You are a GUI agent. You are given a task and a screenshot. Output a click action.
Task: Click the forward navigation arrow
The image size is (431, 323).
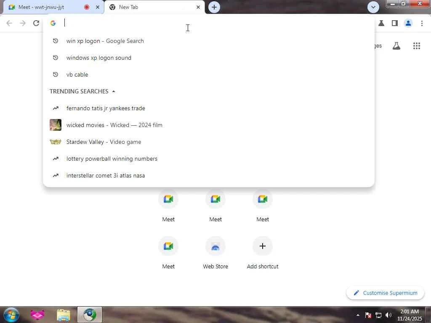23,23
